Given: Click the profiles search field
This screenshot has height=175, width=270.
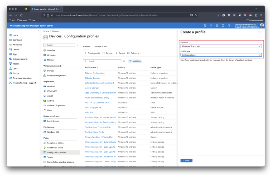Looking at the screenshot, I should tap(102, 61).
